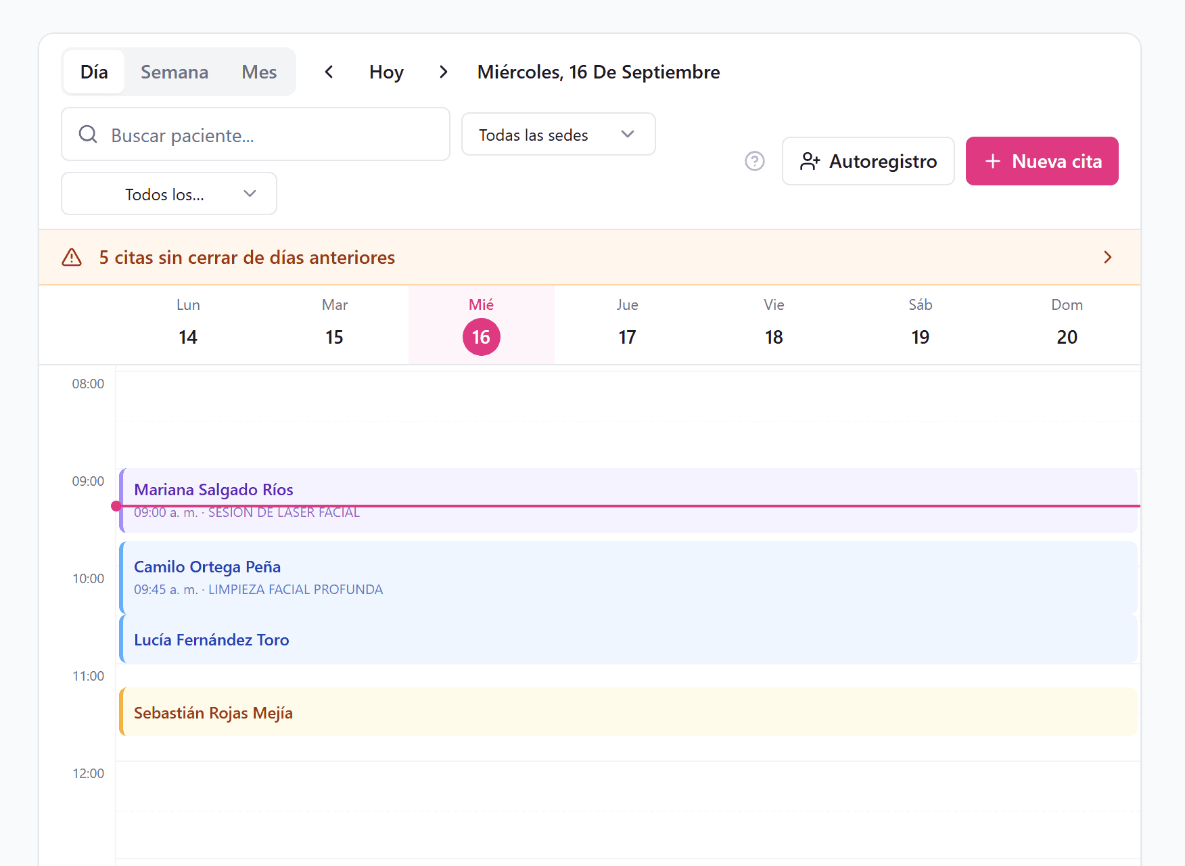Go to next day with right chevron
The width and height of the screenshot is (1185, 866).
pyautogui.click(x=444, y=72)
